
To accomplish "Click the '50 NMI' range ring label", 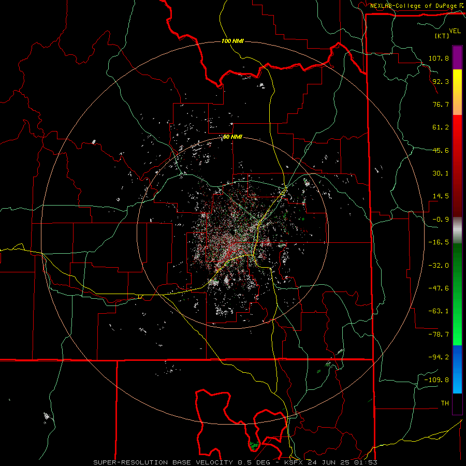I will (232, 137).
